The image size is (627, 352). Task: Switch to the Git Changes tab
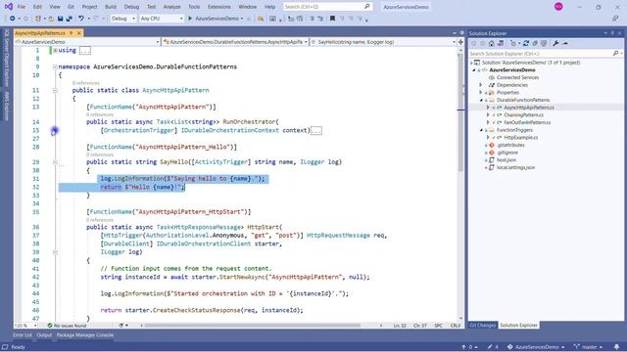[x=482, y=326]
